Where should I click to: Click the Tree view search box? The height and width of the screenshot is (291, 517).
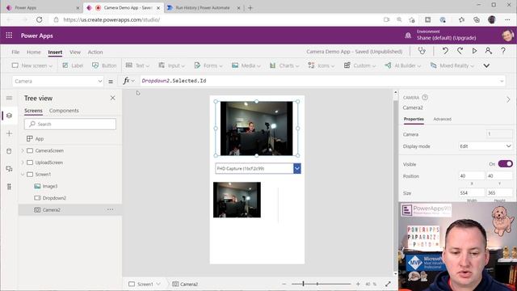click(x=70, y=124)
